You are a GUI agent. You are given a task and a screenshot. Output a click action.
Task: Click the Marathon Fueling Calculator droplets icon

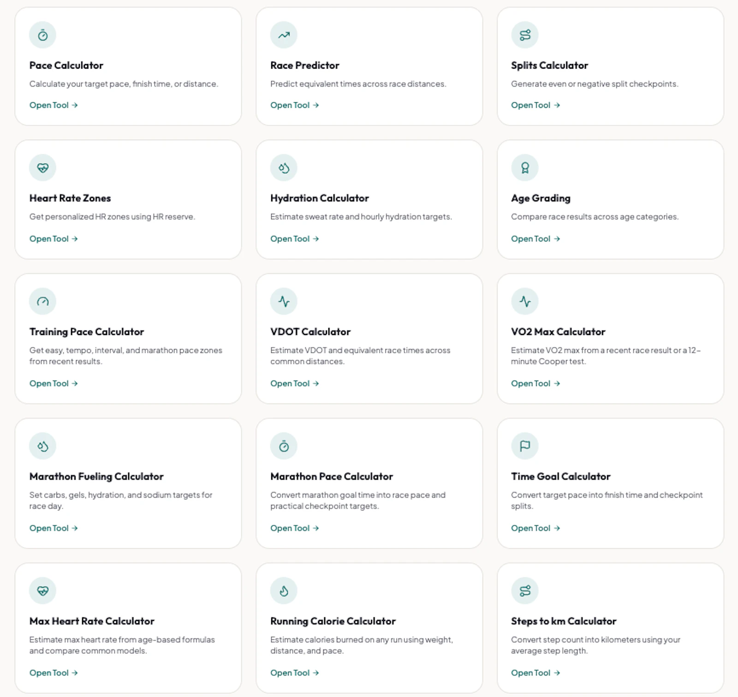(42, 446)
